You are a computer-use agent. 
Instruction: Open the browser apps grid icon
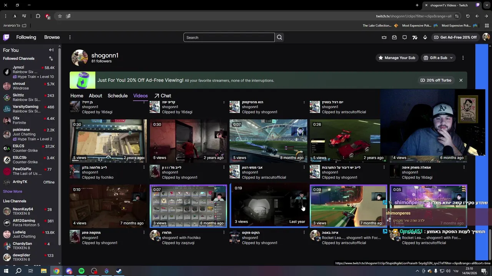point(487,25)
